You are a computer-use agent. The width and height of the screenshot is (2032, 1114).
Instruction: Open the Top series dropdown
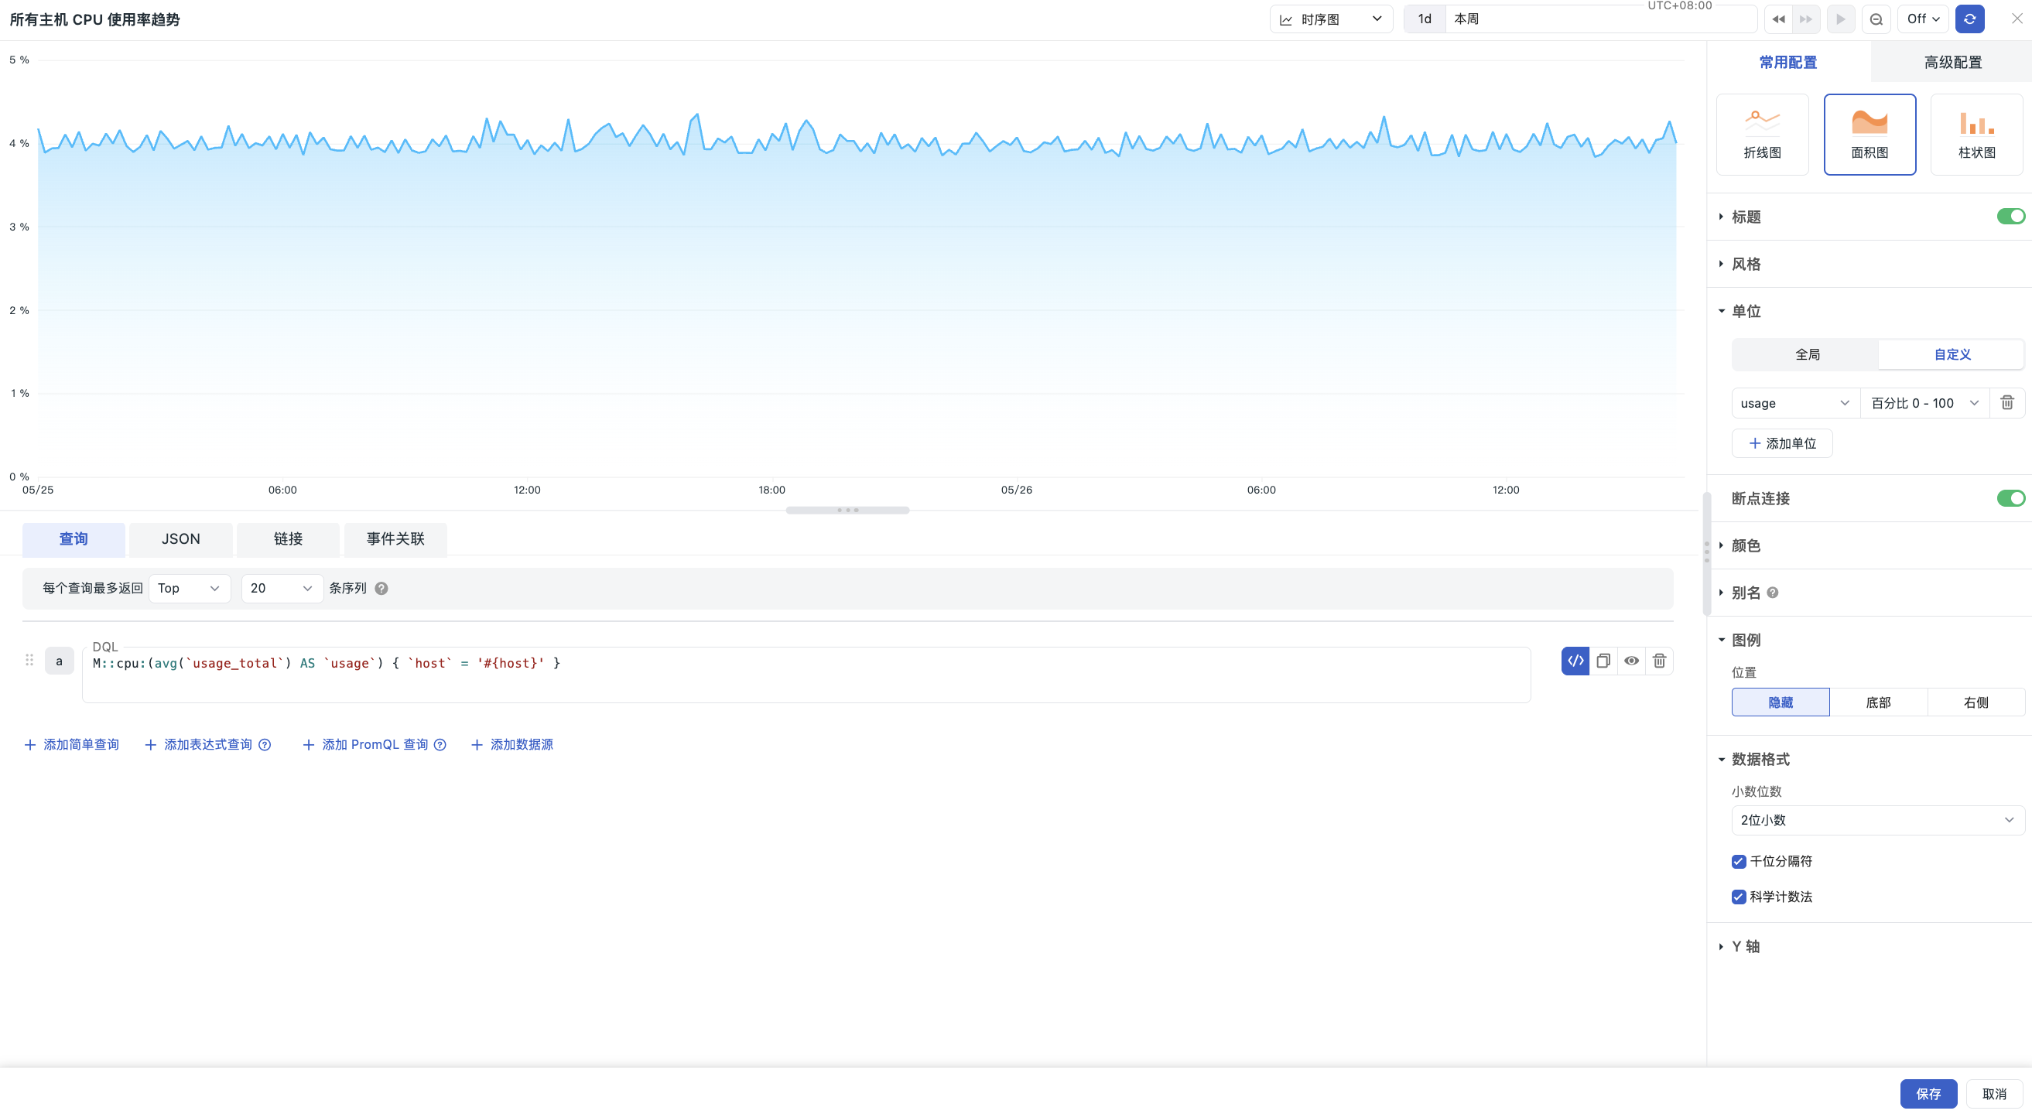click(x=190, y=588)
